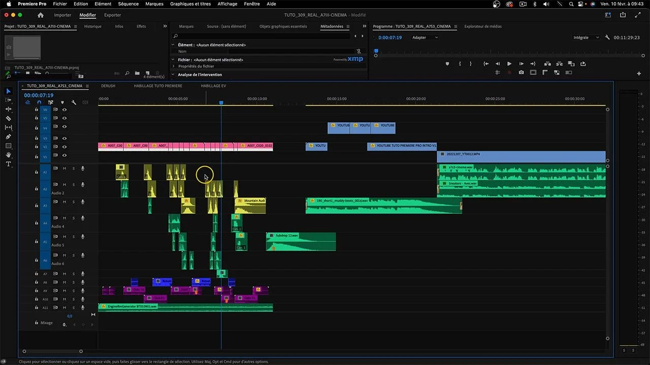650x365 pixels.
Task: Open Program monitor settings wrench
Action: (607, 38)
